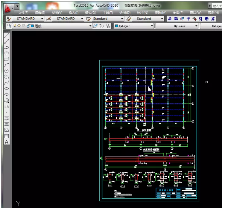The width and height of the screenshot is (225, 208).
Task: Open the 文件(F) menu
Action: 23,13
